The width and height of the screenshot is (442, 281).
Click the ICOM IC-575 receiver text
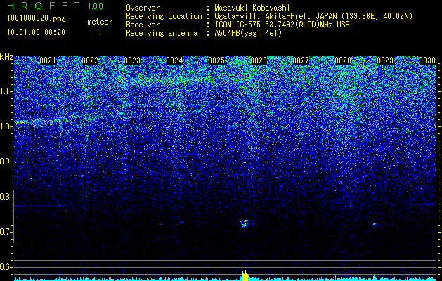click(x=282, y=25)
